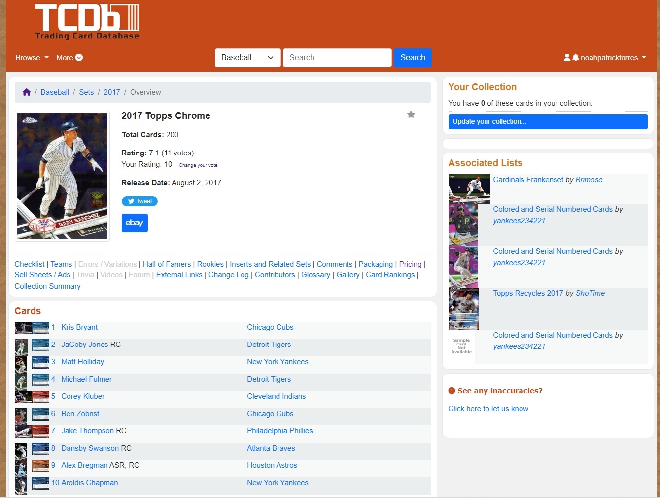This screenshot has height=498, width=660.
Task: Click Kris Bryant front card thumbnail
Action: [x=23, y=328]
